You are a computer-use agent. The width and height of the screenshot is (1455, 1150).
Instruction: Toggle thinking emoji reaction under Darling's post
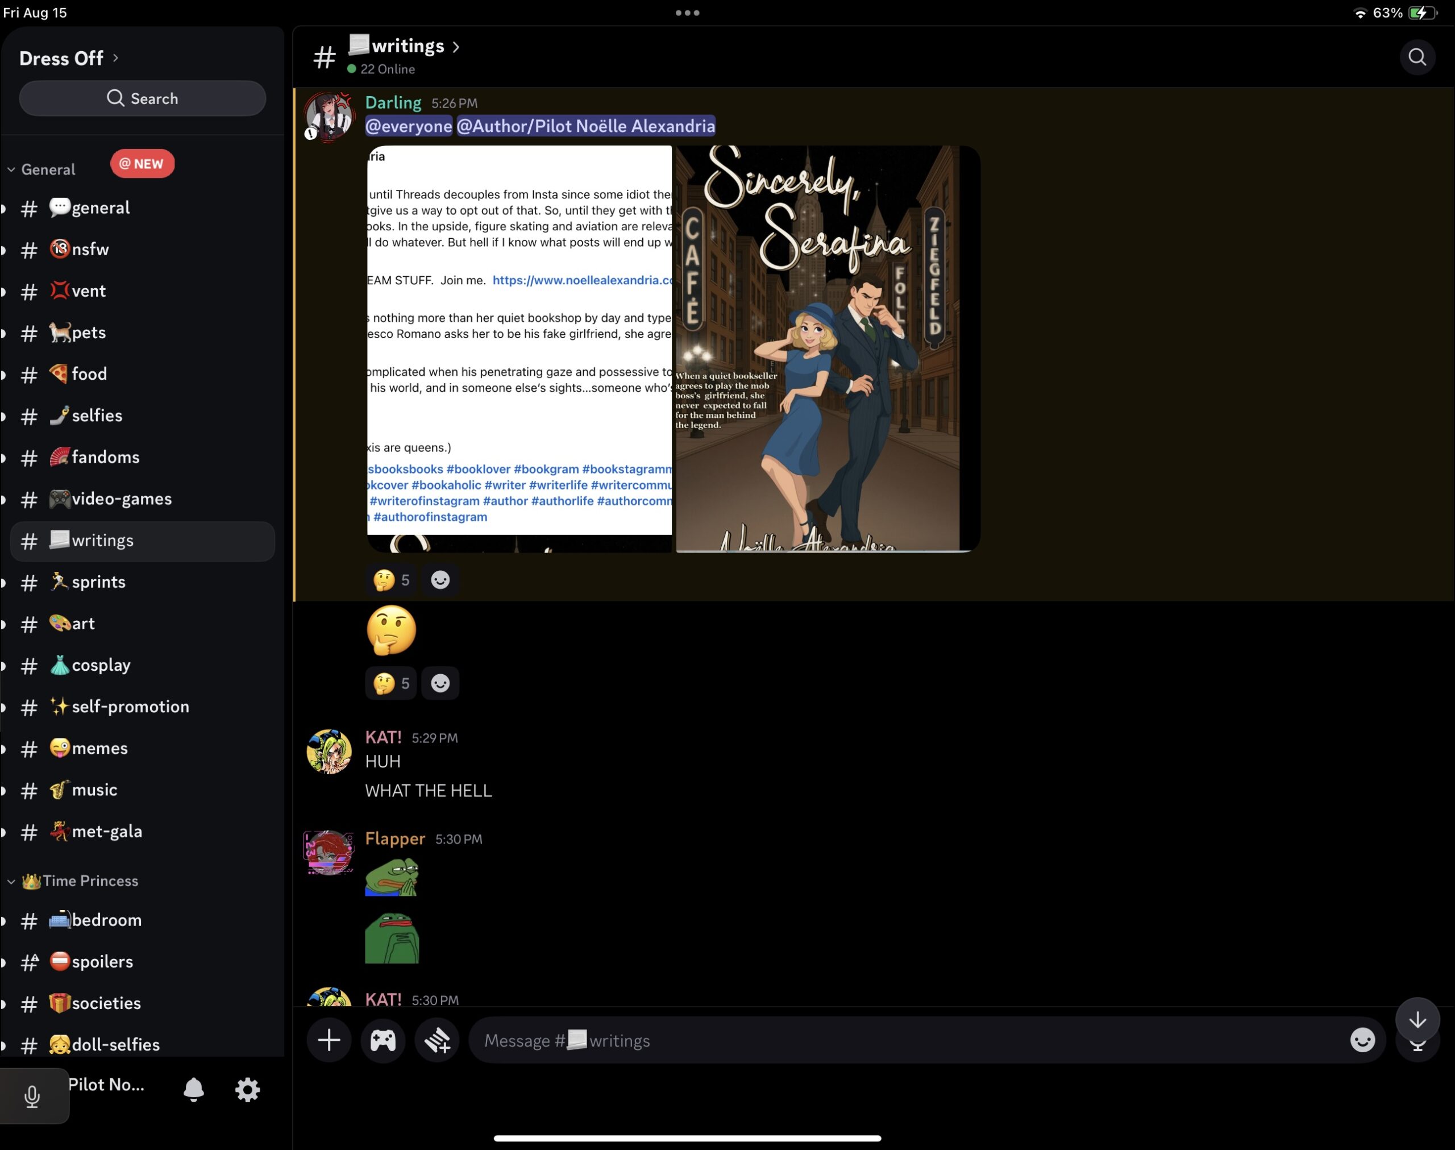tap(391, 580)
